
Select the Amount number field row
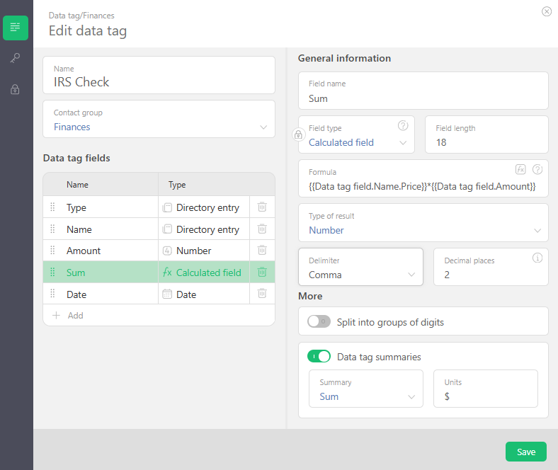tap(159, 251)
